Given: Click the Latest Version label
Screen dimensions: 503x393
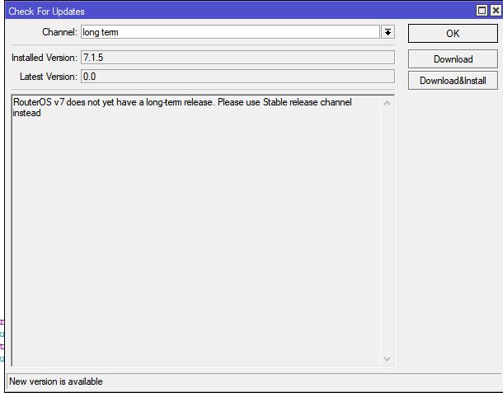Looking at the screenshot, I should point(49,77).
